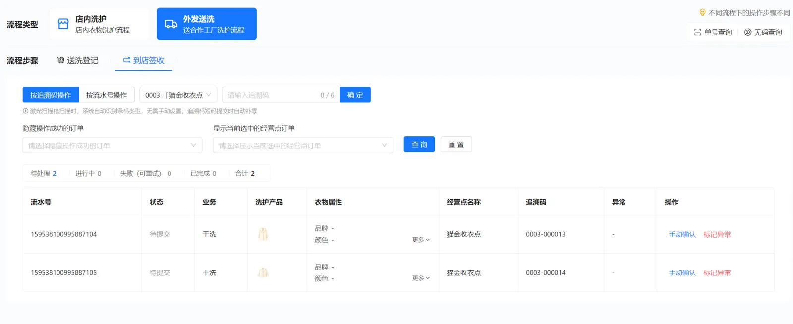Click 标记异常 for trace code 0003-000014
The height and width of the screenshot is (324, 793).
point(717,272)
